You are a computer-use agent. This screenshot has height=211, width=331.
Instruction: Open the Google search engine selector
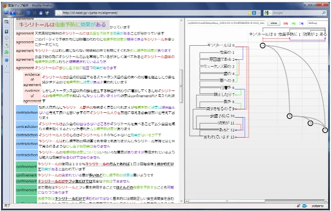(267, 13)
